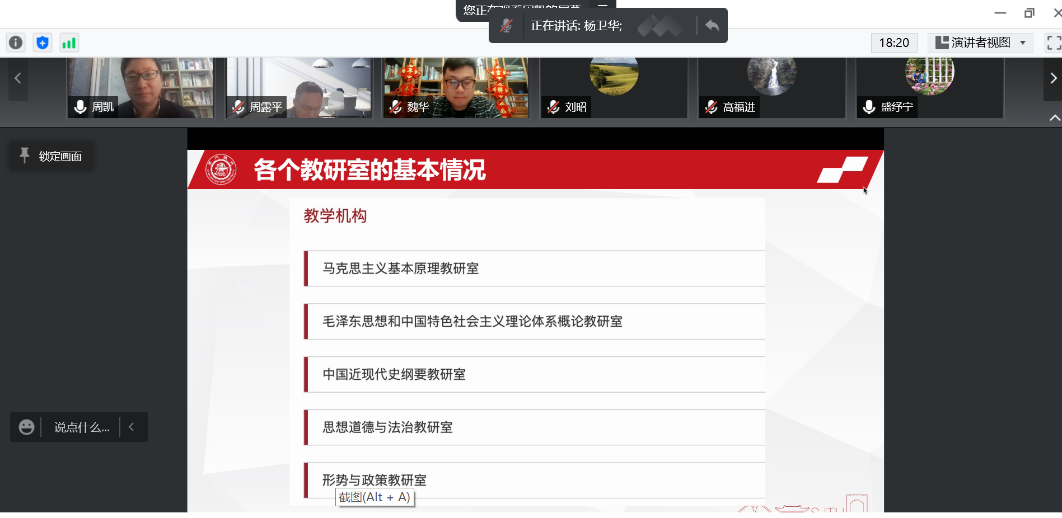Click the meeting info icon
1062x518 pixels.
(16, 43)
